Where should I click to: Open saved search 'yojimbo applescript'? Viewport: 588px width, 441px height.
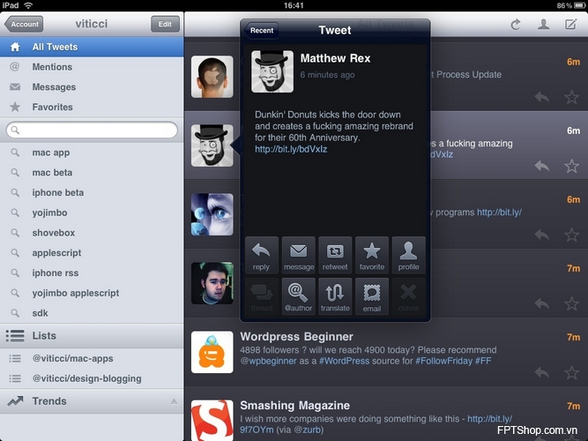coord(92,293)
